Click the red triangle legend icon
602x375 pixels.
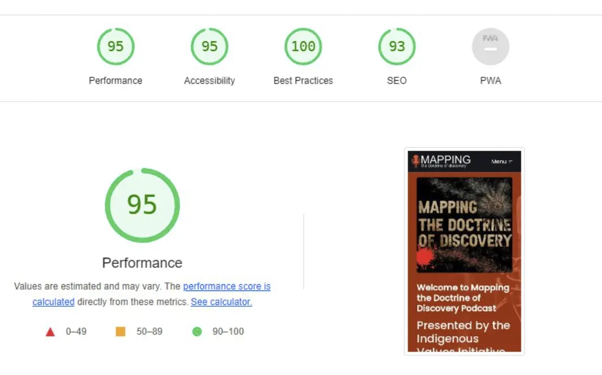[50, 332]
